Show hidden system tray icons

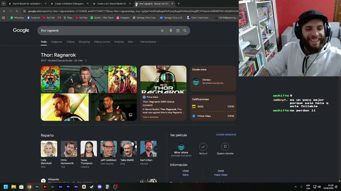pyautogui.click(x=295, y=187)
